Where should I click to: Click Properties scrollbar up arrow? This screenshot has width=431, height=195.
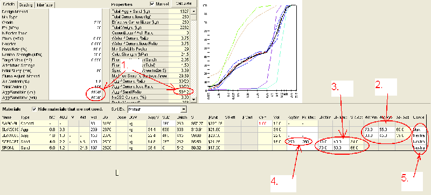point(194,11)
